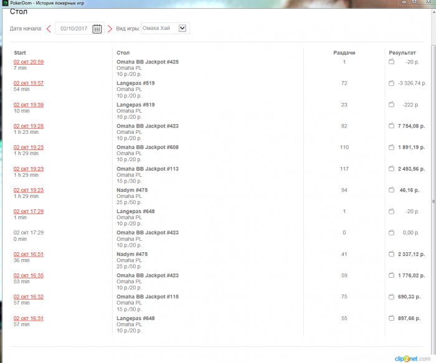Click the Результат column header

402,53
